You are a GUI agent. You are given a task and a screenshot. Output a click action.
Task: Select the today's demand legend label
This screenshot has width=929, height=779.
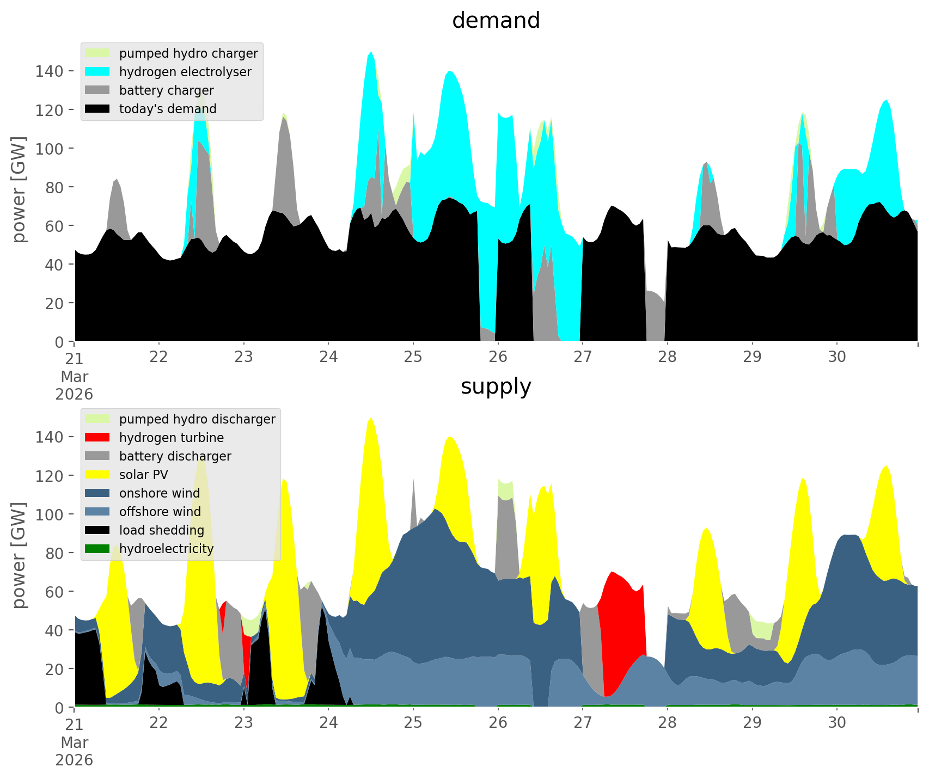[168, 109]
